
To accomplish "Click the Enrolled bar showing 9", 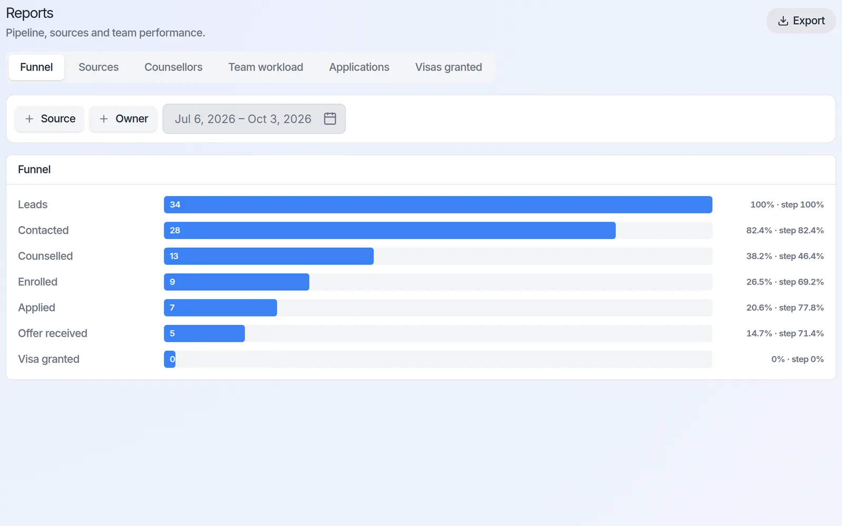I will [x=236, y=282].
